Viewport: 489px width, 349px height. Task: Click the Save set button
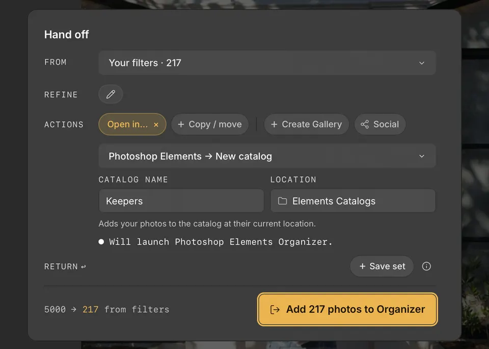click(382, 266)
